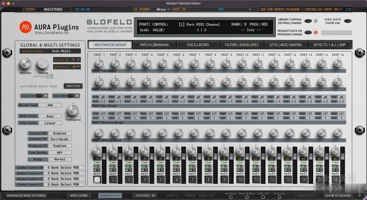
Task: Open the Velo Curve Linear dropdown
Action: [50, 123]
